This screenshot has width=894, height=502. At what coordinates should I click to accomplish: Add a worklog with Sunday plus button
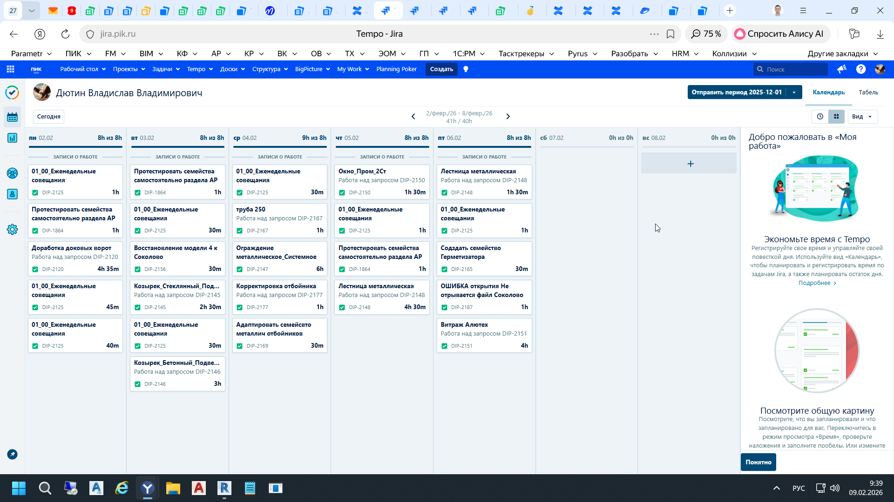(690, 164)
